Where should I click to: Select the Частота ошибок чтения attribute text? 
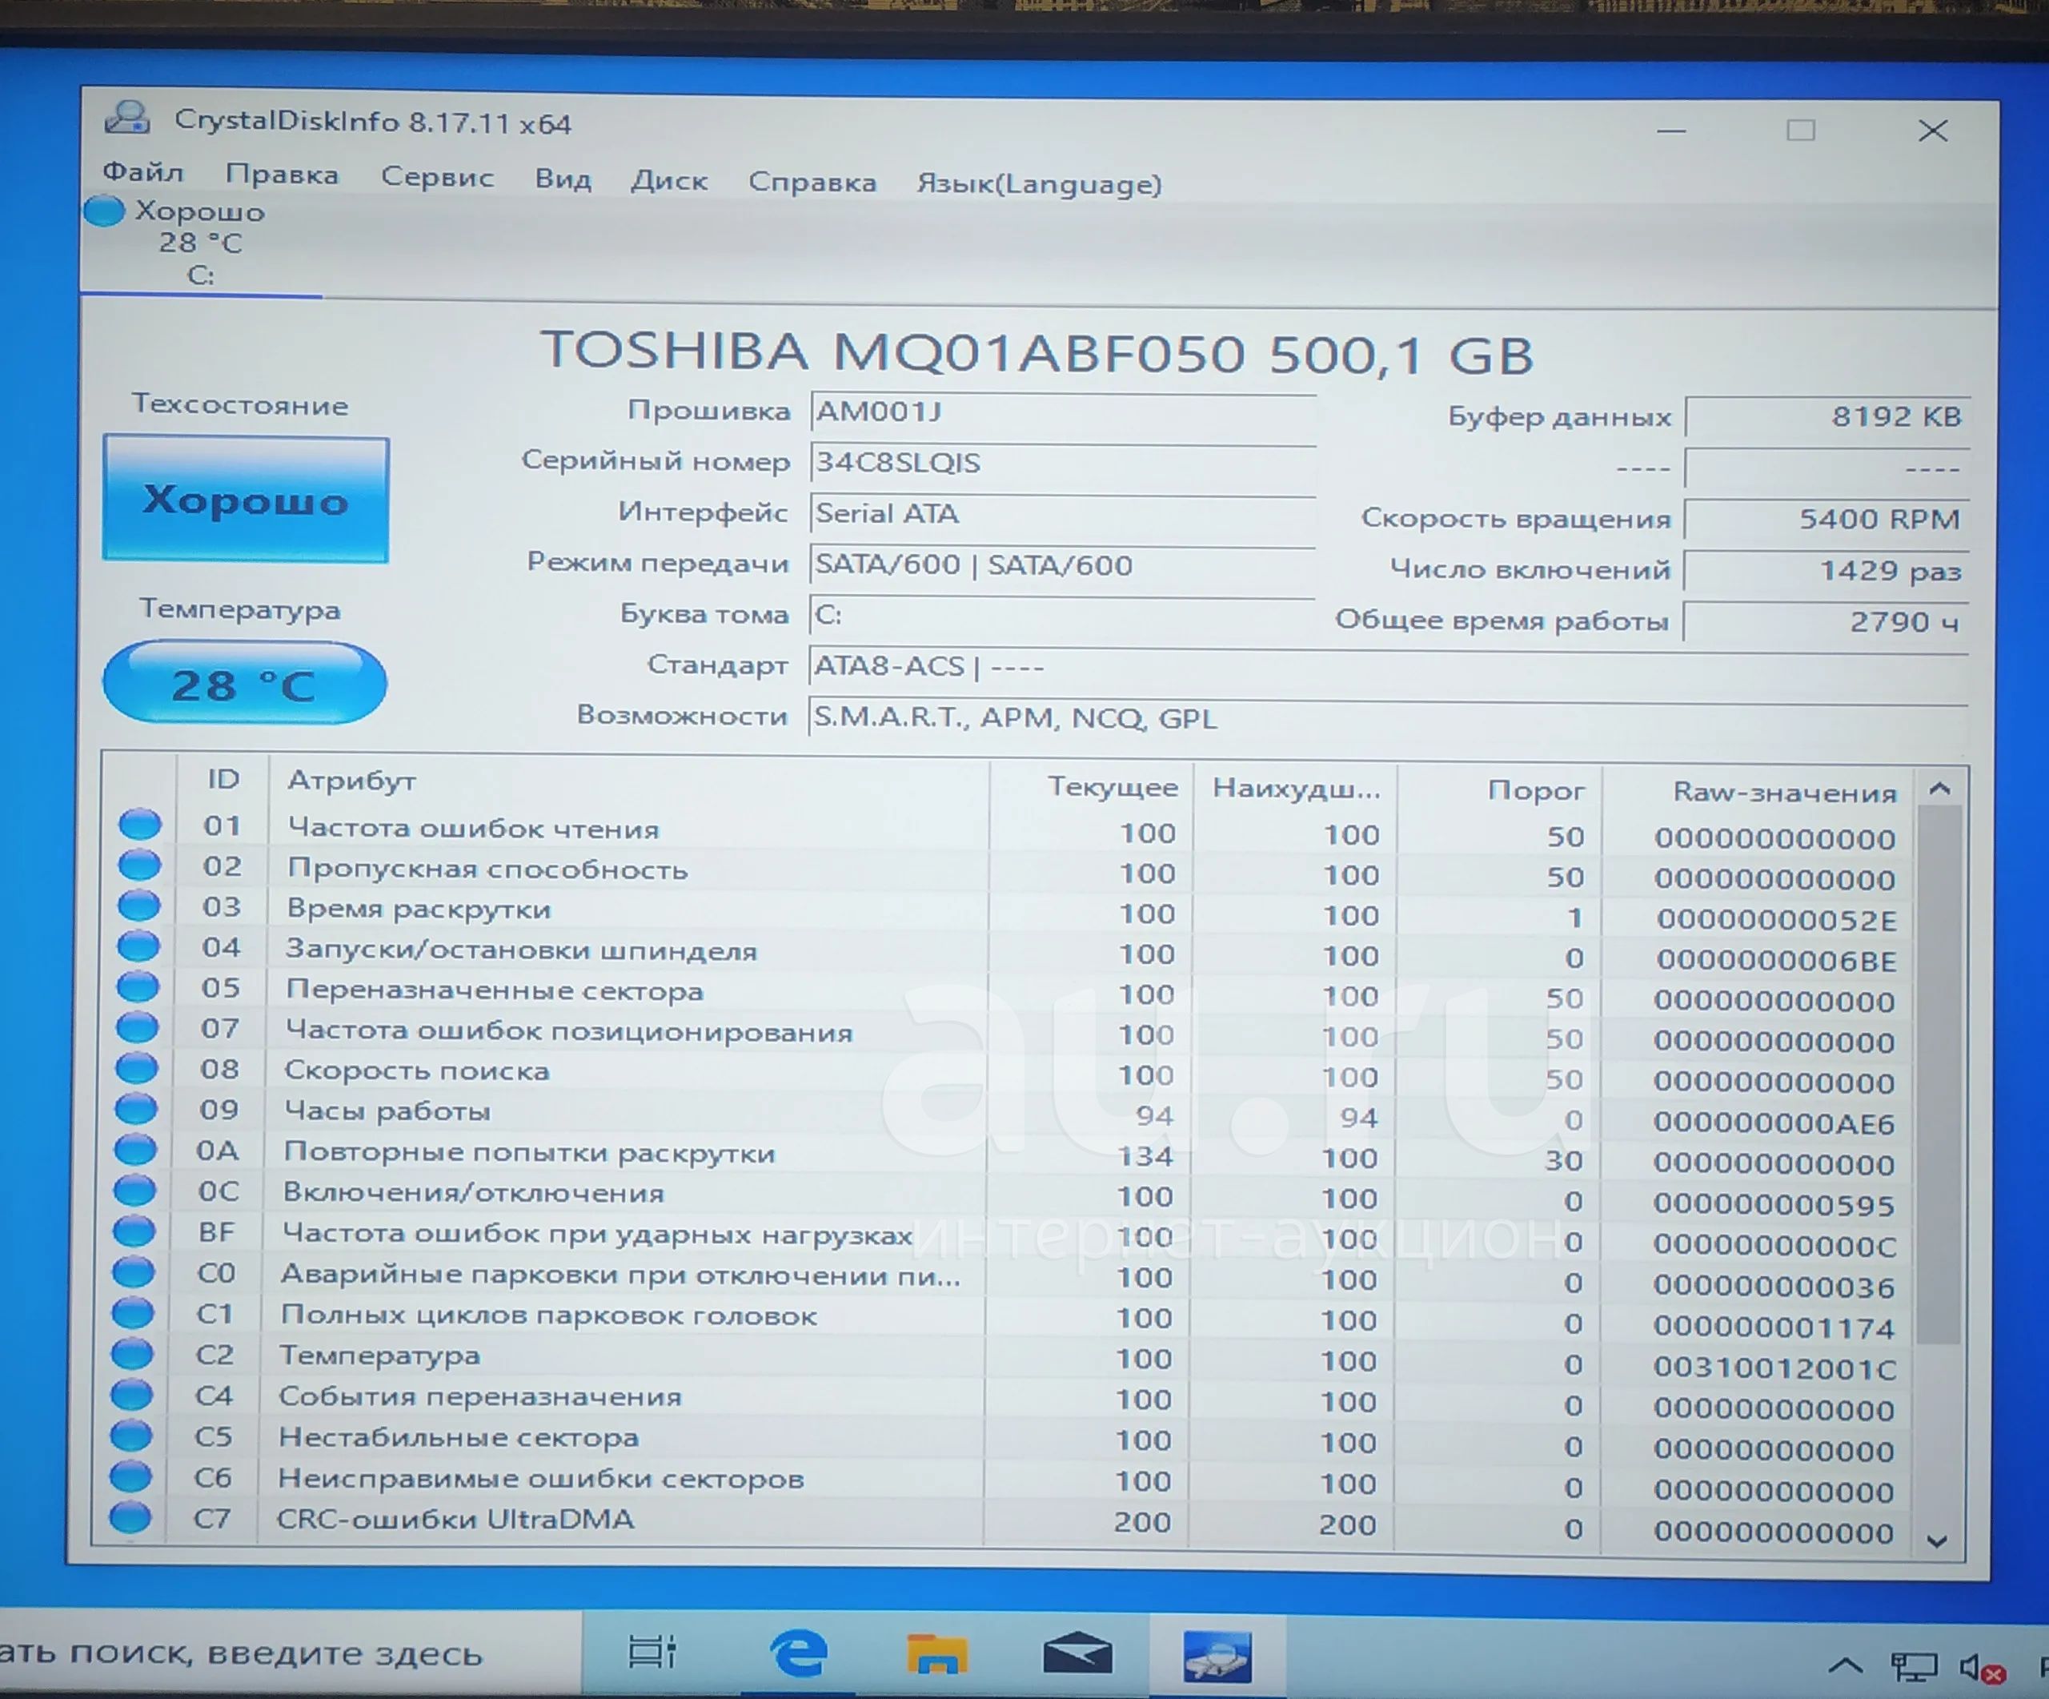(473, 829)
